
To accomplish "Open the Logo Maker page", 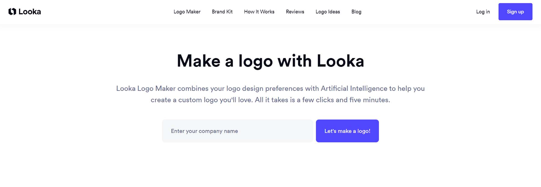I will [x=187, y=12].
